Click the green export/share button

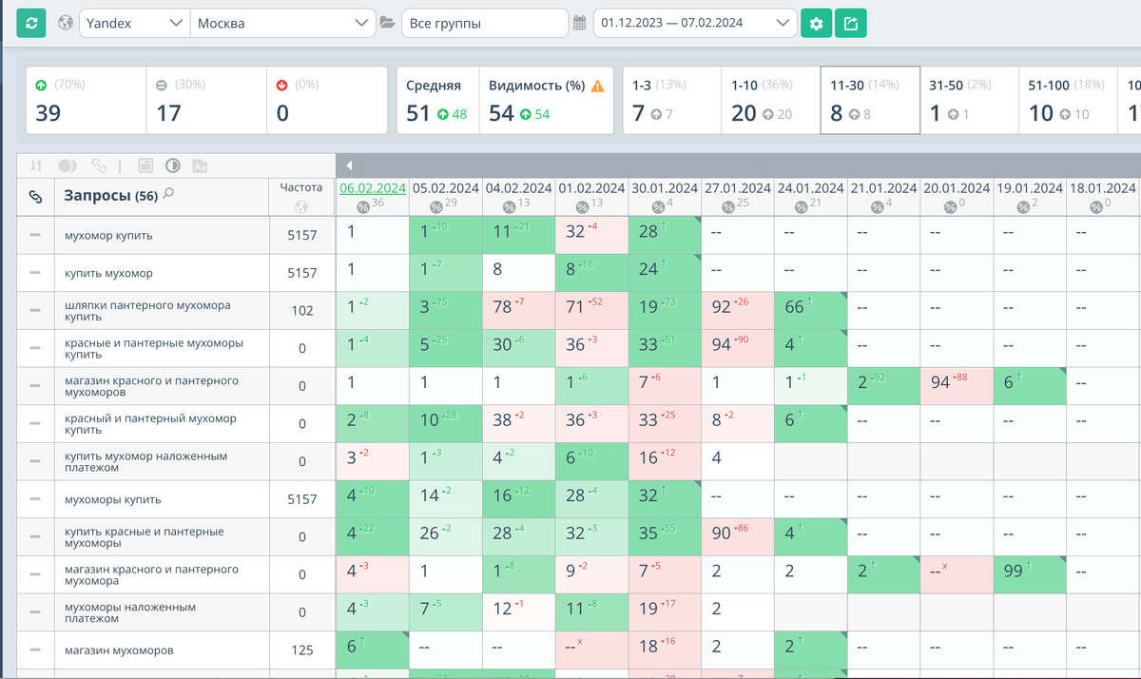click(x=850, y=23)
